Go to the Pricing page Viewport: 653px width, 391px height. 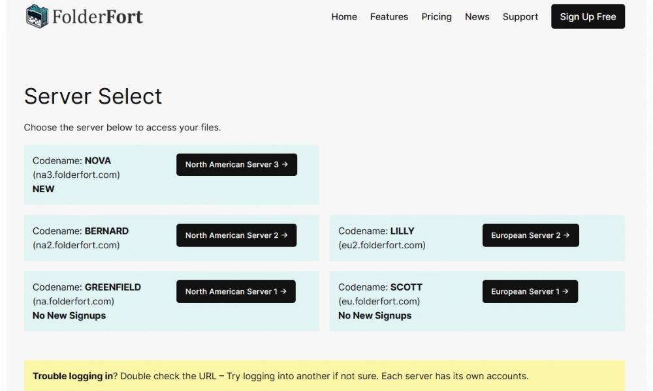pyautogui.click(x=436, y=17)
